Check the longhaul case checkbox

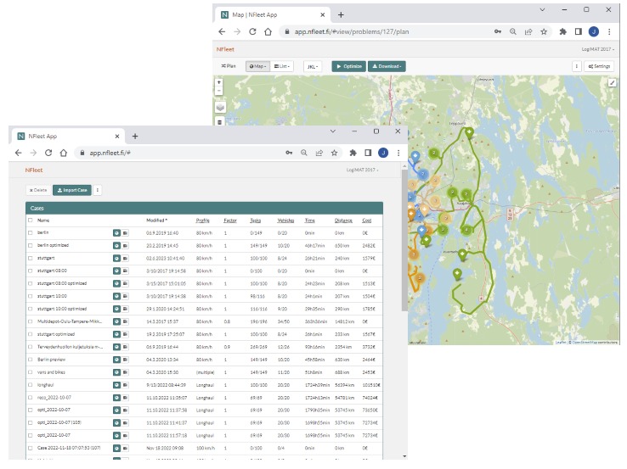[30, 385]
